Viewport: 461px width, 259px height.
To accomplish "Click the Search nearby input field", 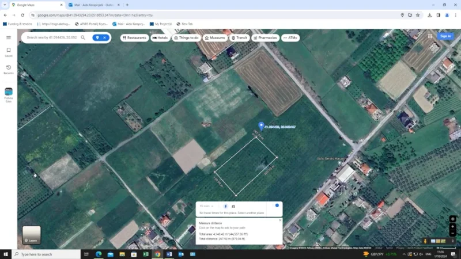I will tap(52, 37).
